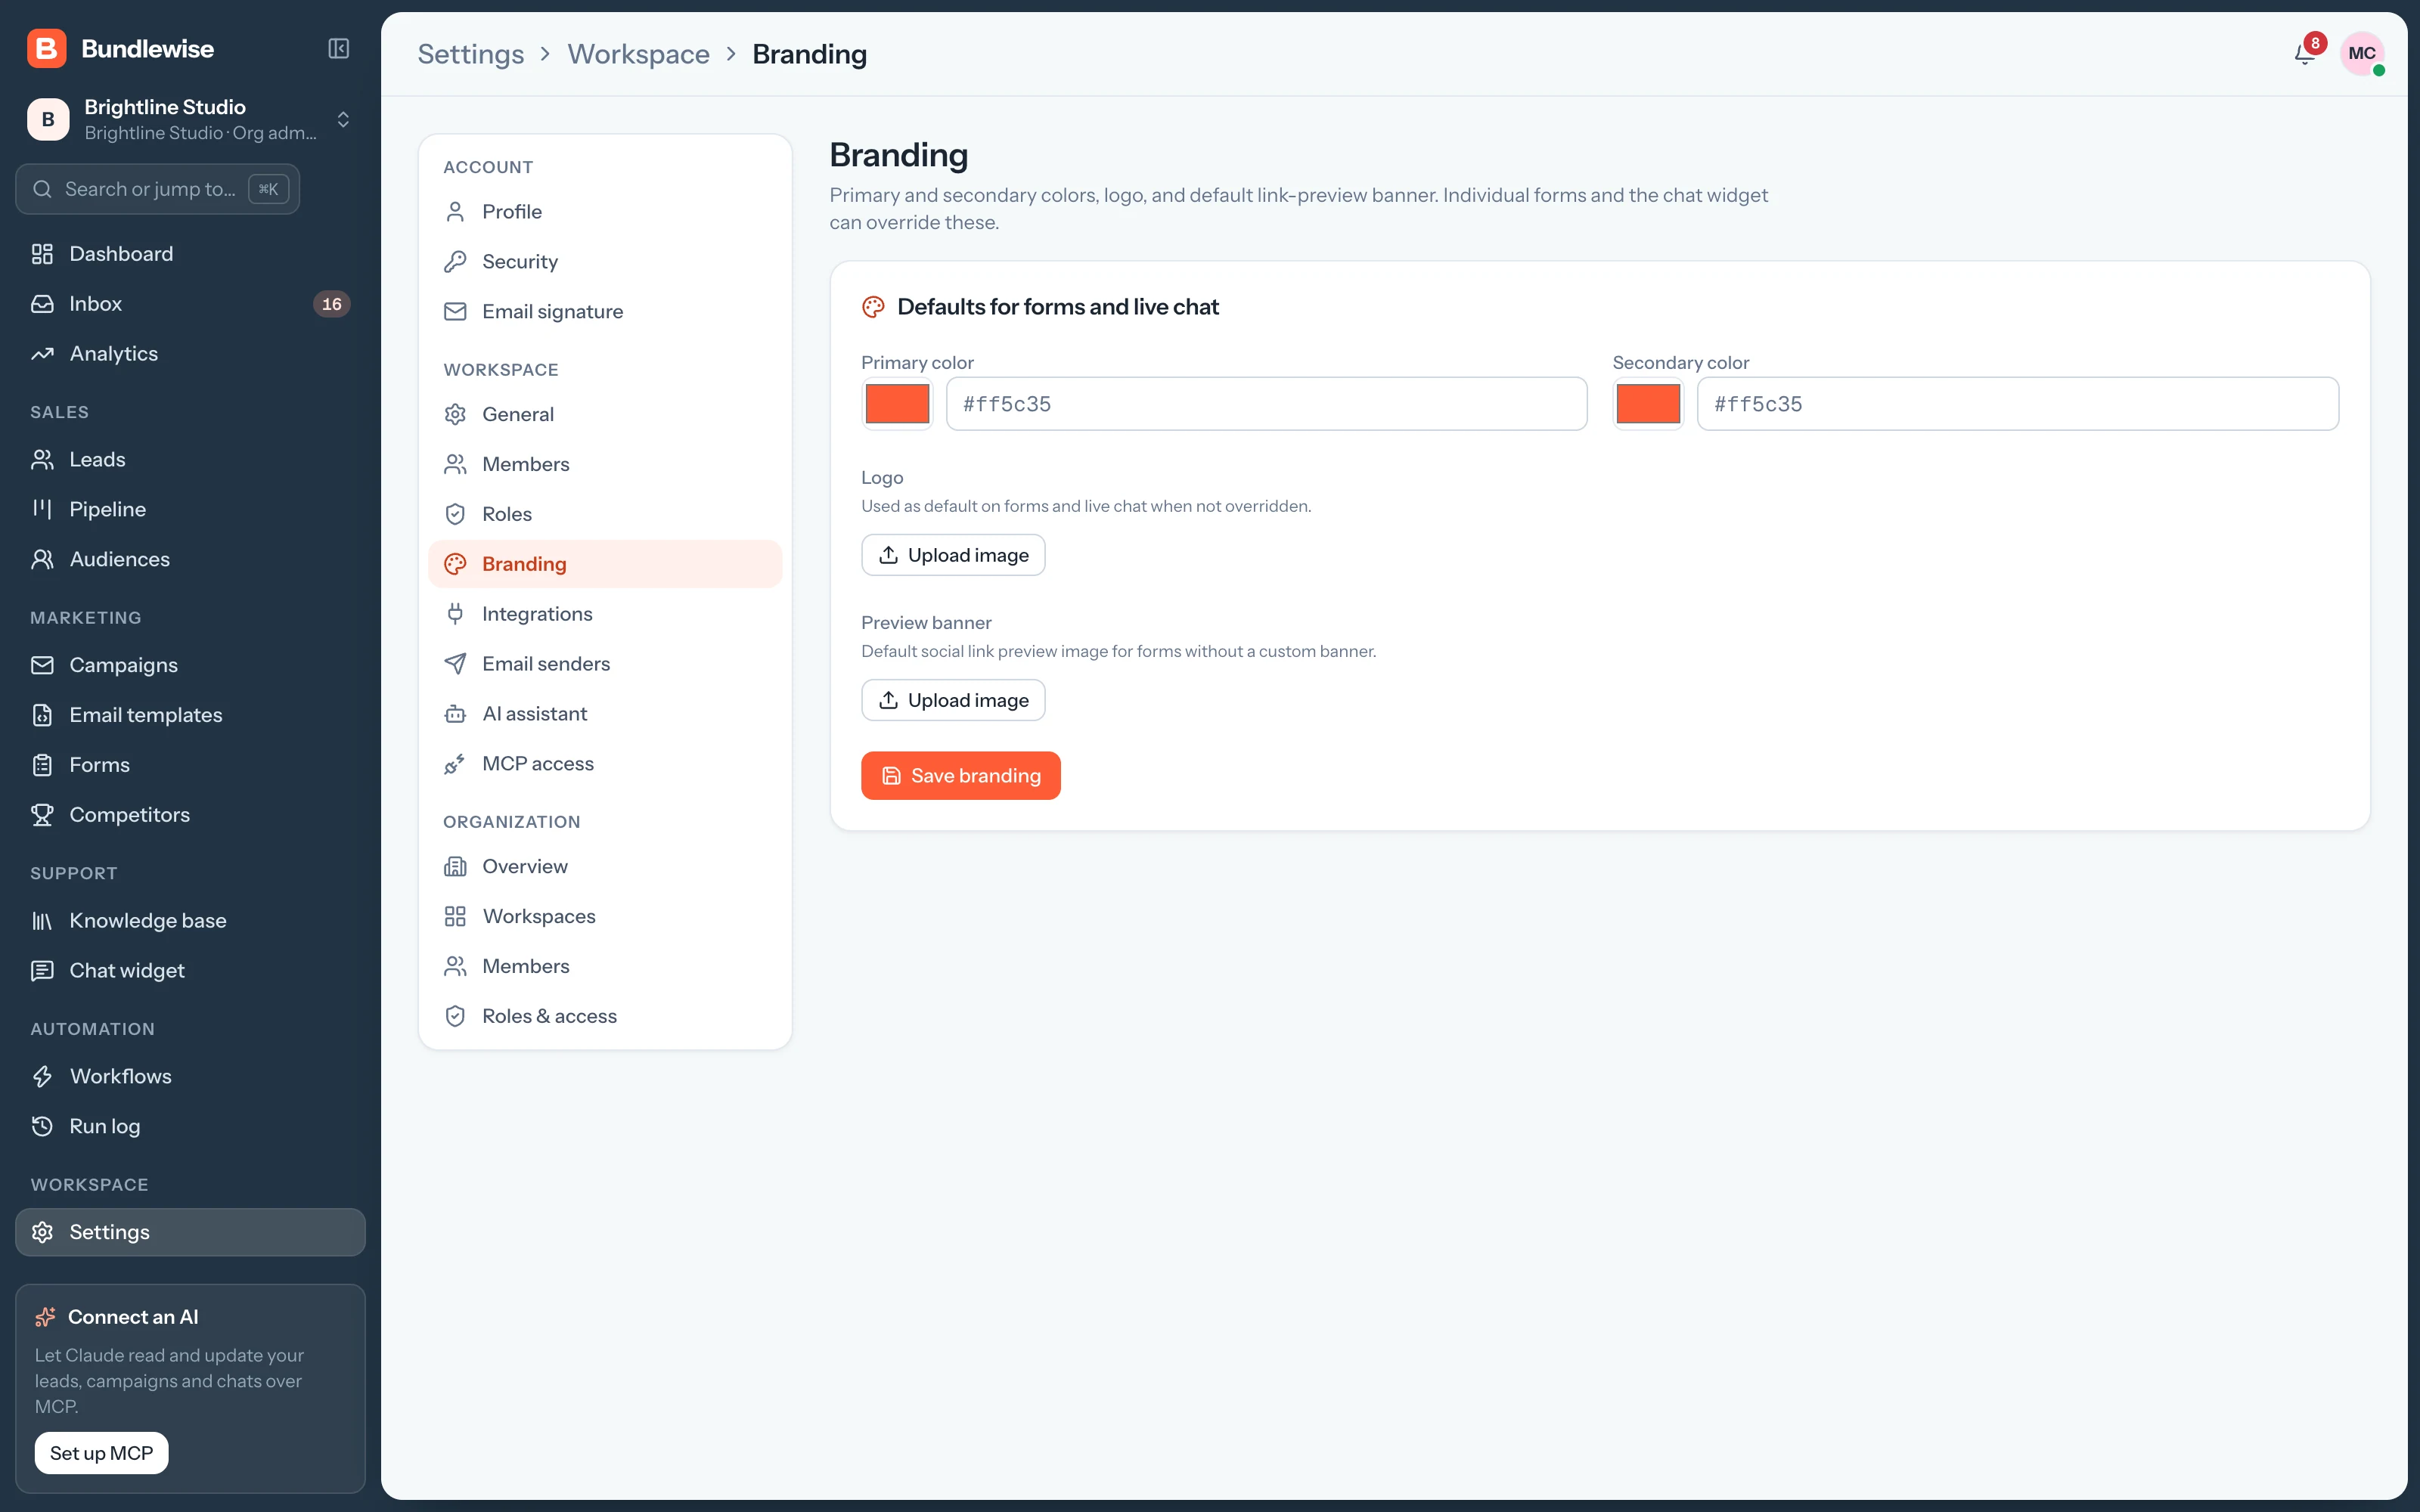Open Campaigns in the sidebar

190,665
